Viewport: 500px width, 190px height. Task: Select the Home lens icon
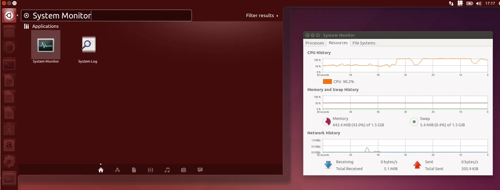pyautogui.click(x=101, y=170)
